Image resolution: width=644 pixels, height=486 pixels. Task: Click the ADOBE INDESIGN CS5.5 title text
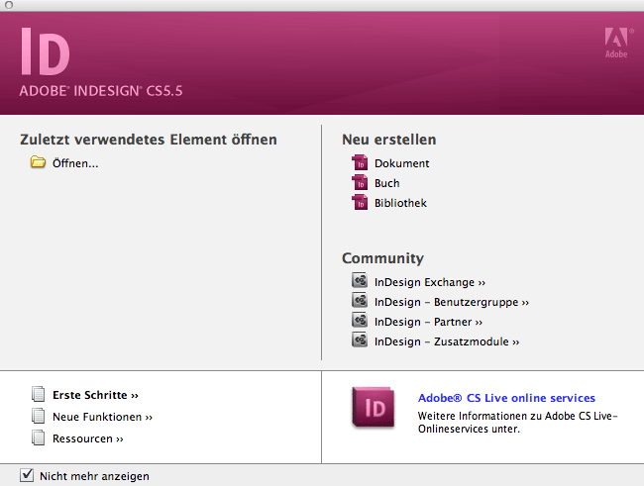click(x=101, y=91)
